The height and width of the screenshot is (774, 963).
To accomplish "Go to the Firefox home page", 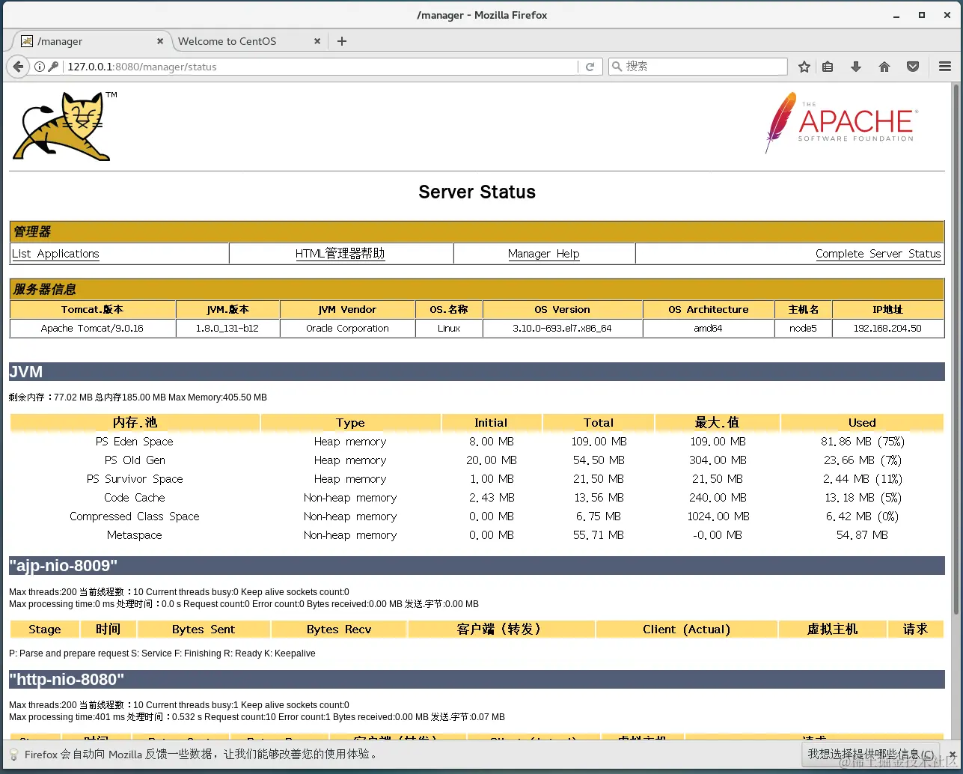I will [884, 67].
